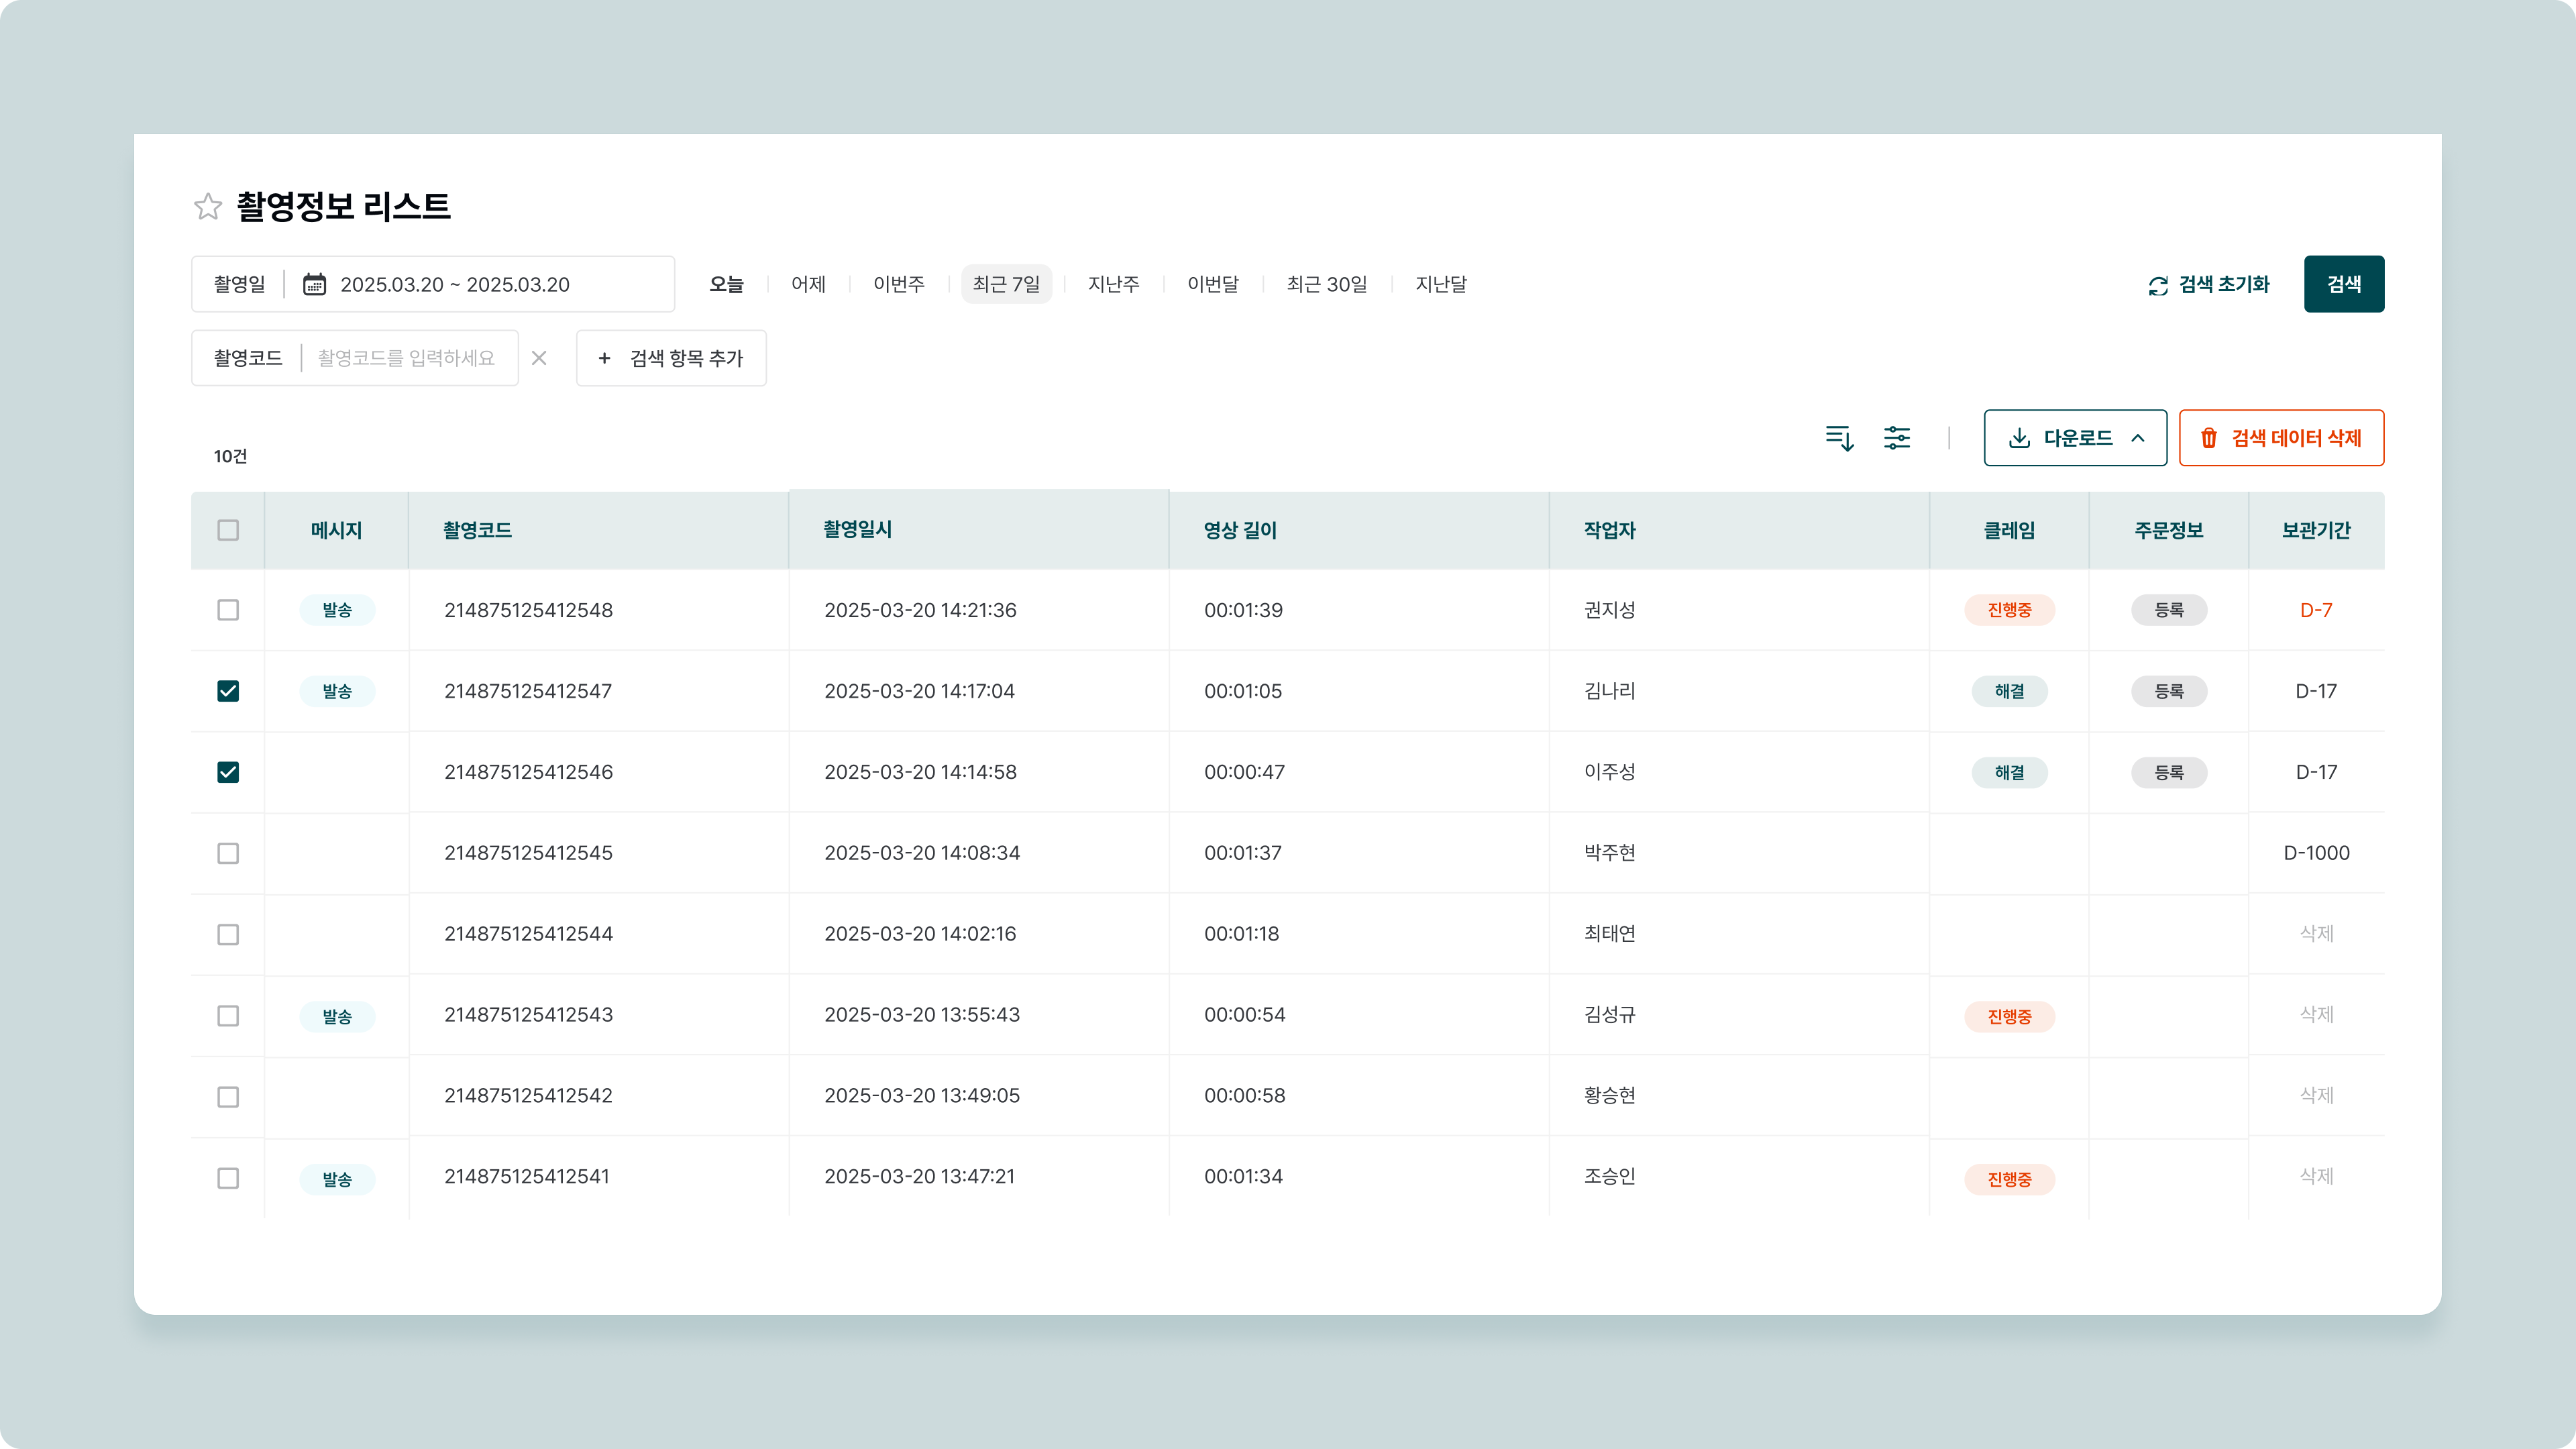Remove 촬영코드 filter with X icon
The height and width of the screenshot is (1449, 2576).
point(539,358)
